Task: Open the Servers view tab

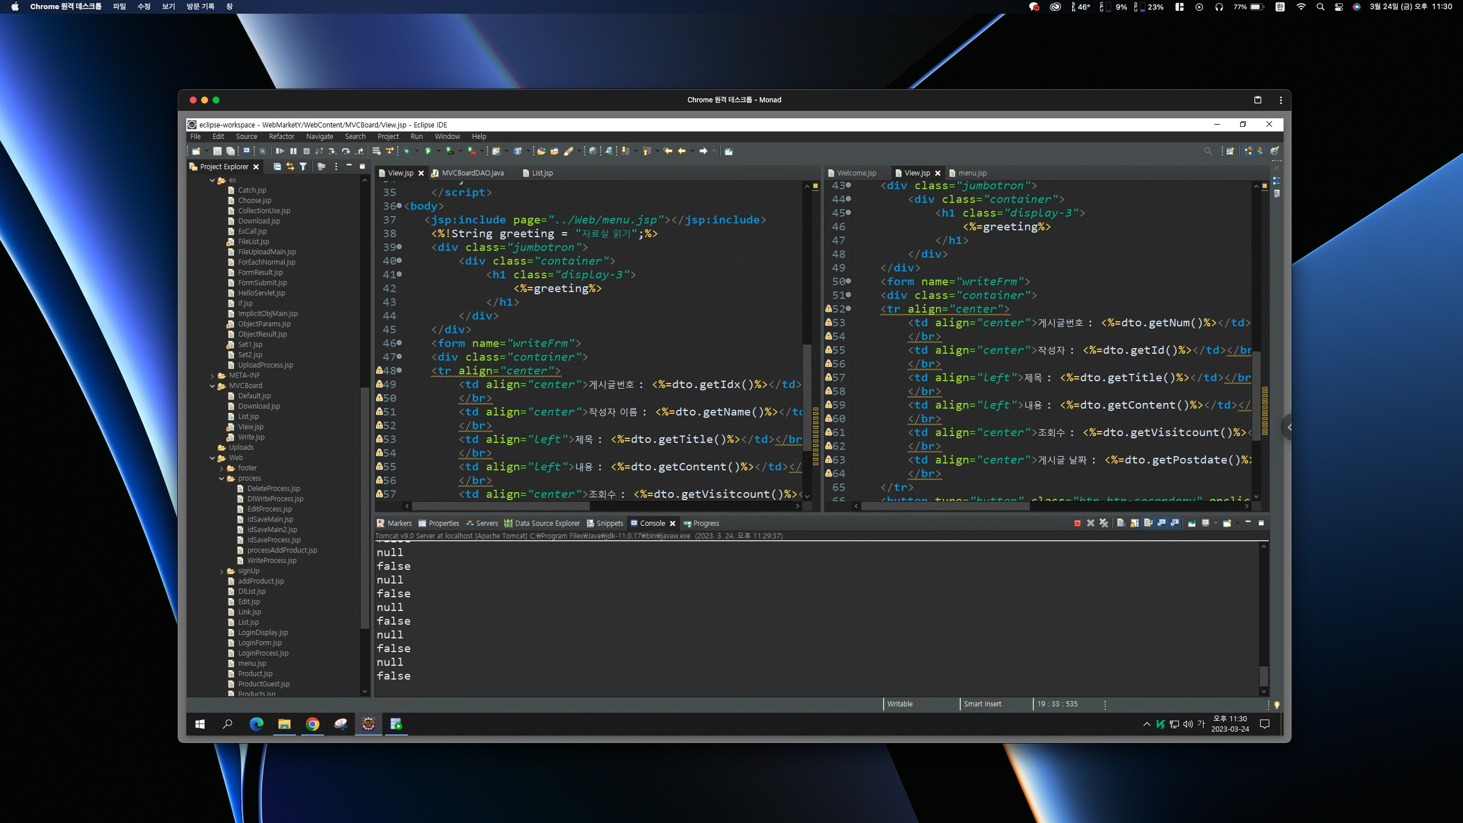Action: coord(486,523)
